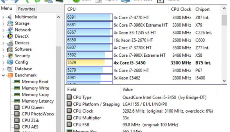The width and height of the screenshot is (230, 132).
Task: Collapse the Benchmark tree node
Action: click(3, 75)
